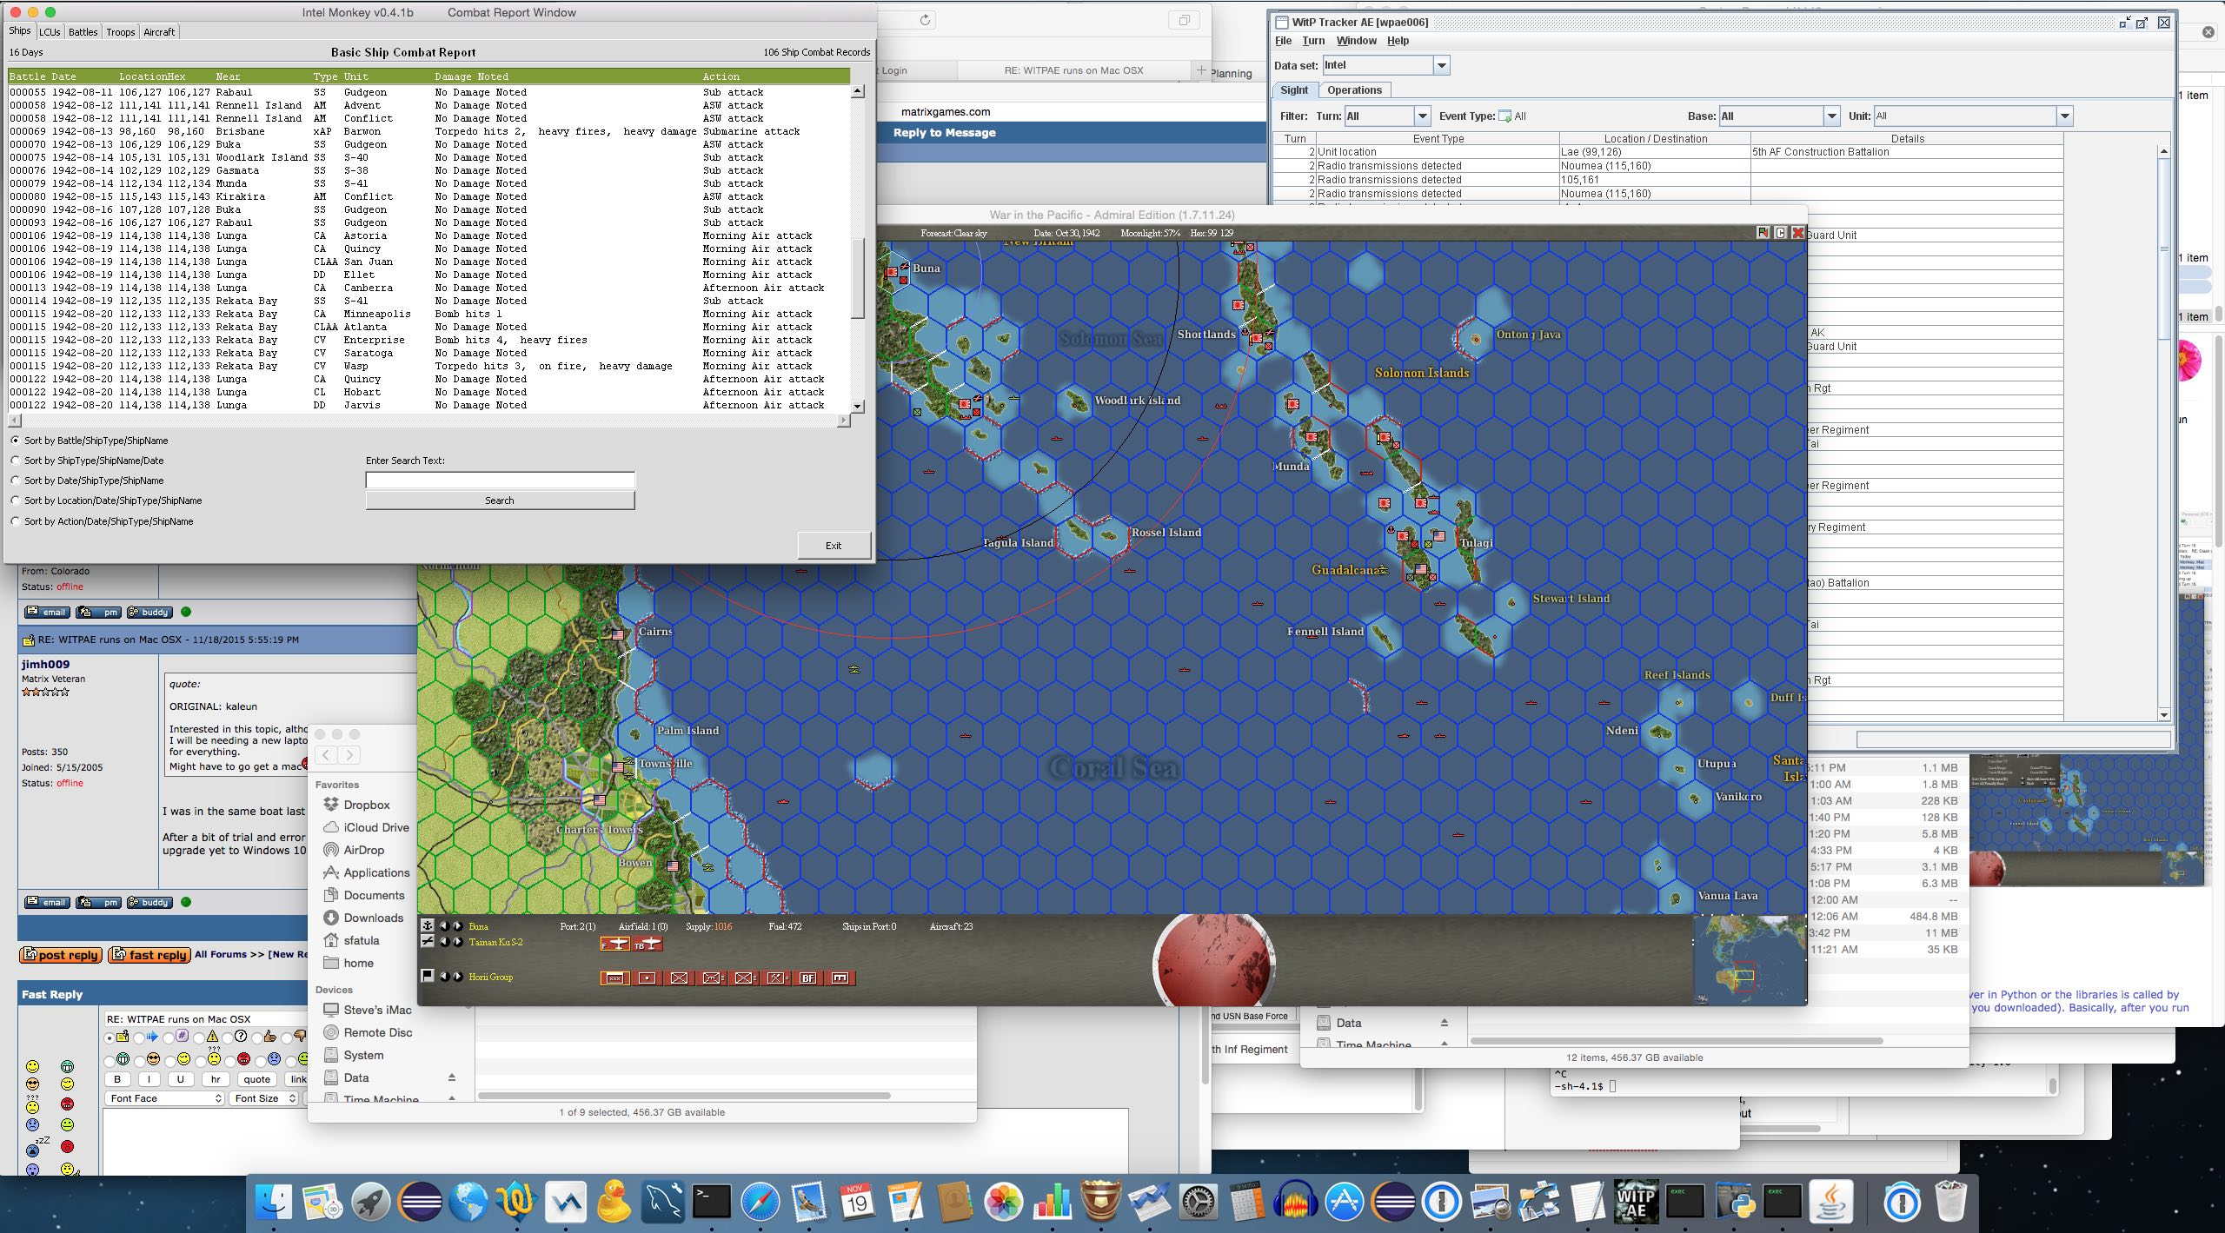Click the flag icon beside Horii Group
2225x1233 pixels.
tap(428, 976)
